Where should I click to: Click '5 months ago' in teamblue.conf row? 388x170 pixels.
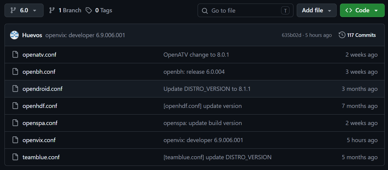[360, 157]
